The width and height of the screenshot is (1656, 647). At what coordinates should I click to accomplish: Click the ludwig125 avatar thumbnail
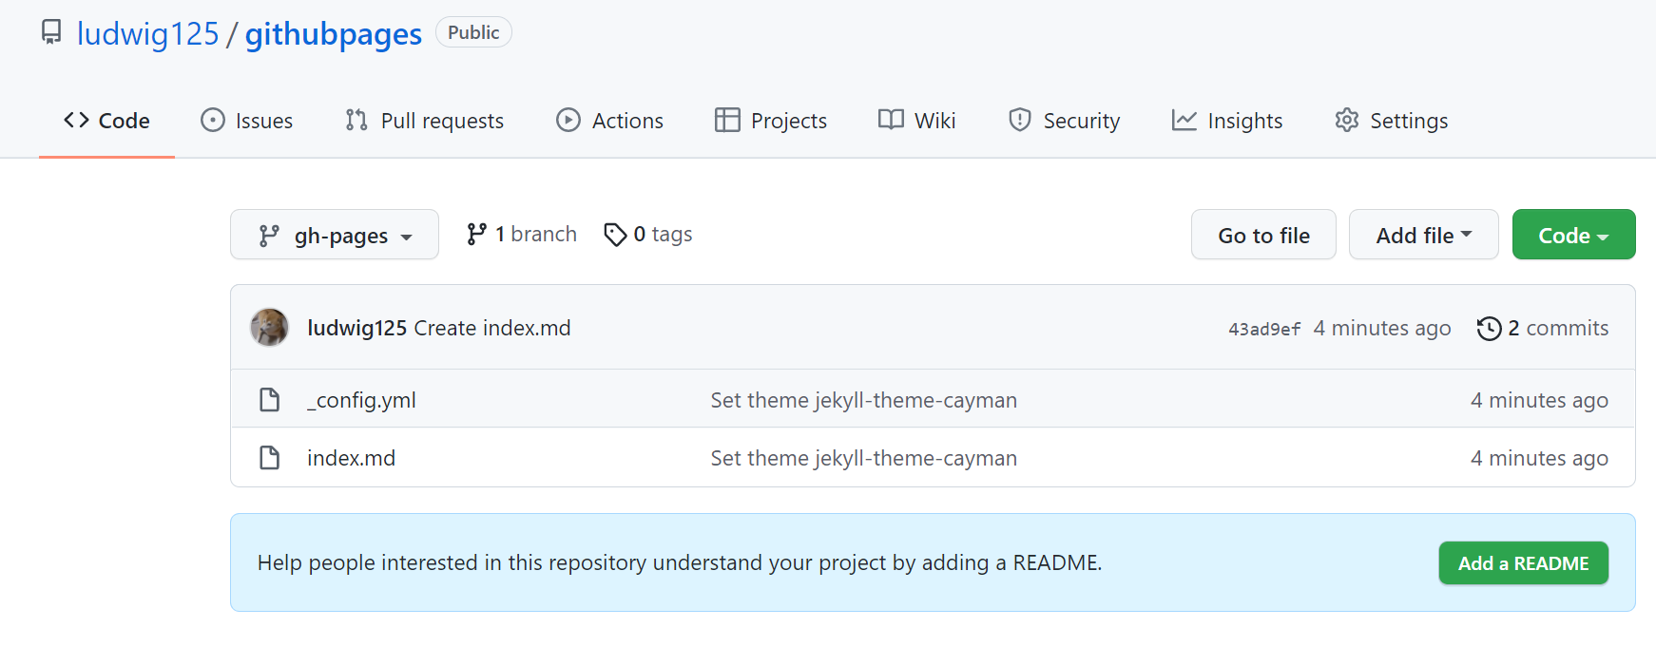[x=270, y=328]
